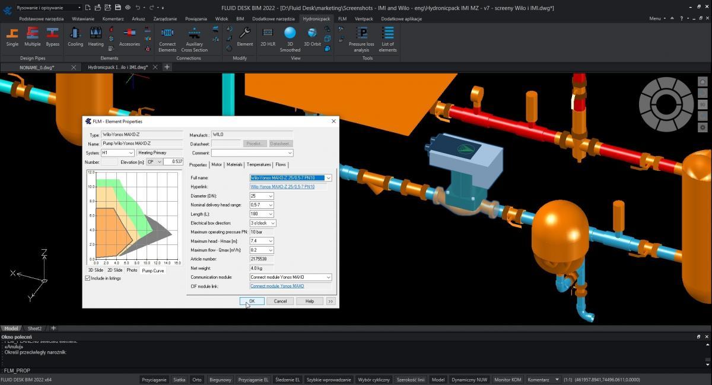Toggle Siatka grid in status bar
Image resolution: width=712 pixels, height=385 pixels.
coord(179,380)
